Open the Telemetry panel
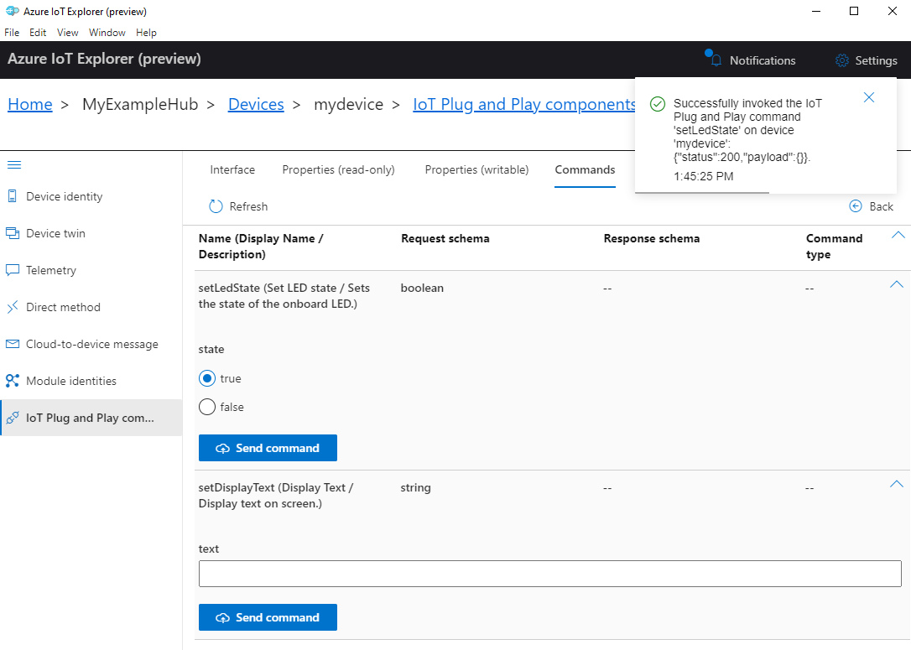 50,269
